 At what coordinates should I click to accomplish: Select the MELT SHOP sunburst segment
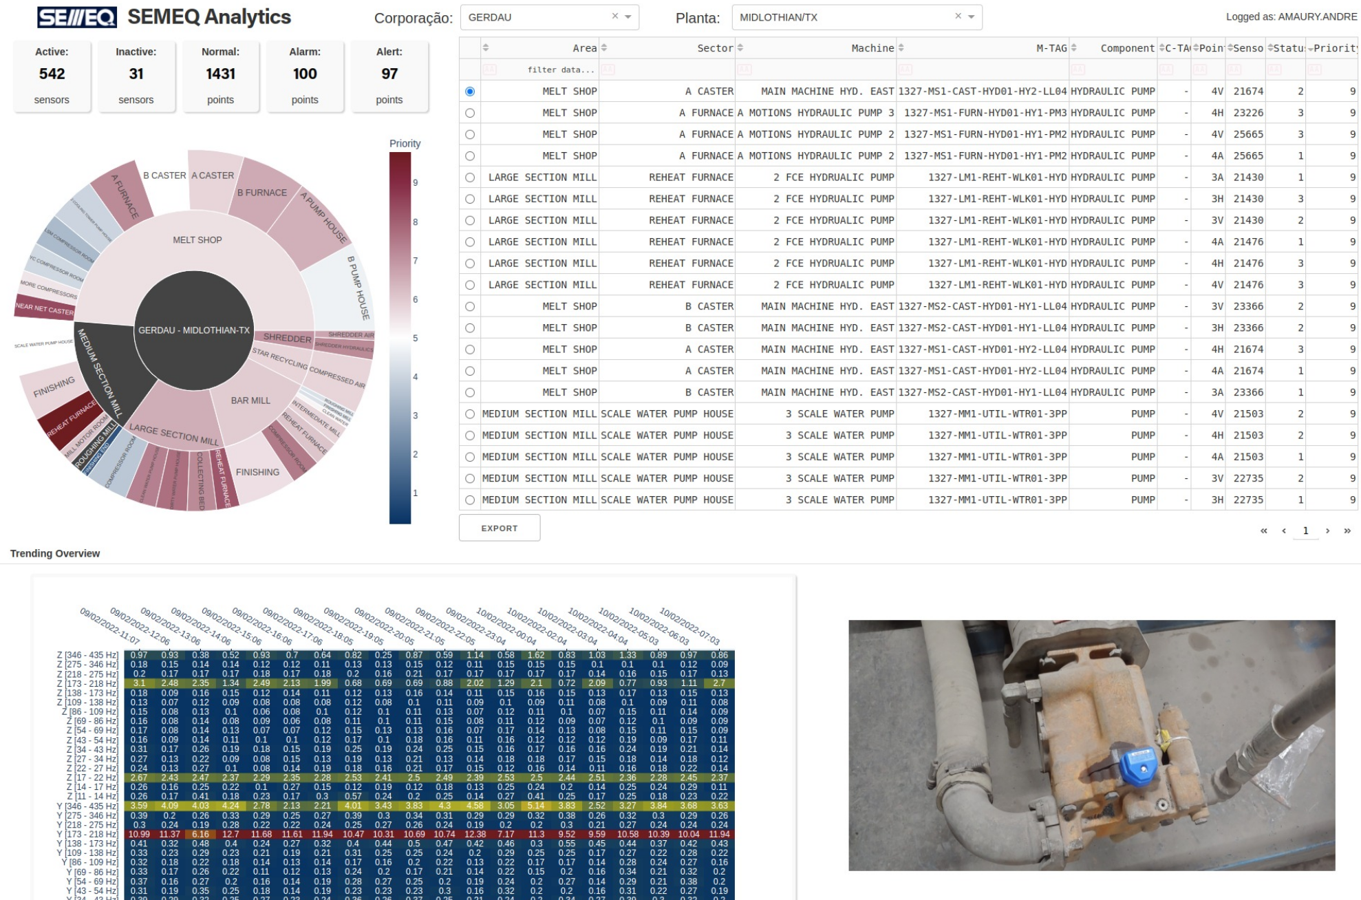[197, 240]
